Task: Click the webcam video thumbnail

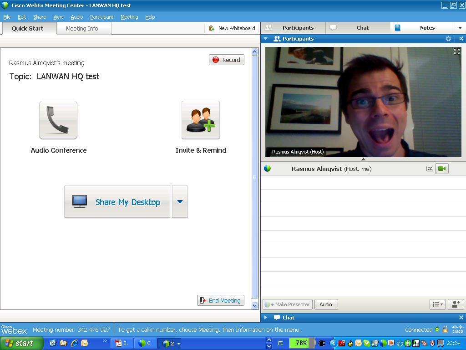Action: [x=363, y=102]
